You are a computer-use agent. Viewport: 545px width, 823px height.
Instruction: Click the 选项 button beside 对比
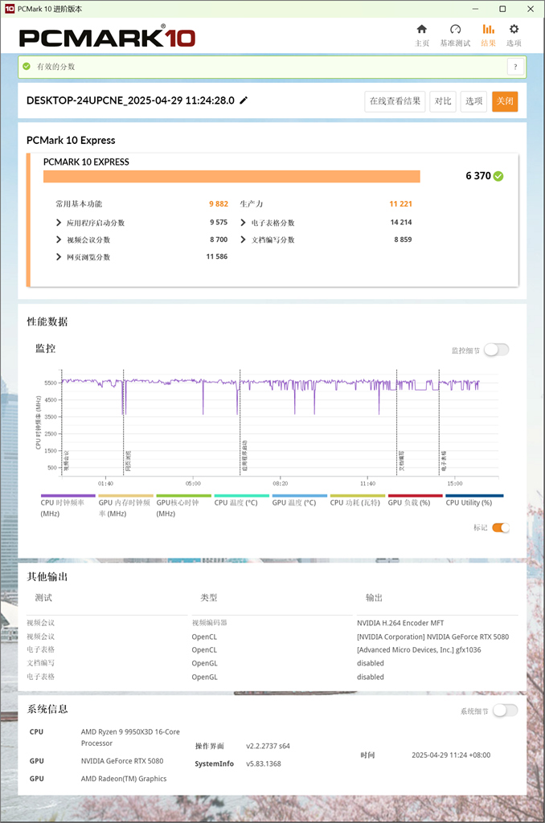(x=473, y=101)
